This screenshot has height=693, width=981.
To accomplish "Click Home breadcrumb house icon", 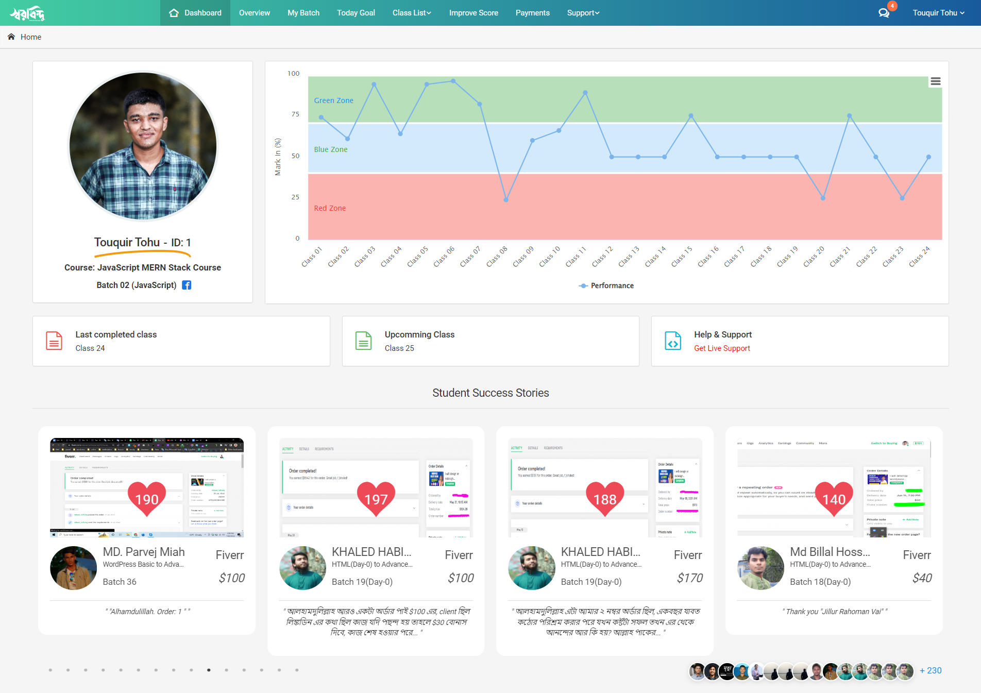I will [11, 37].
